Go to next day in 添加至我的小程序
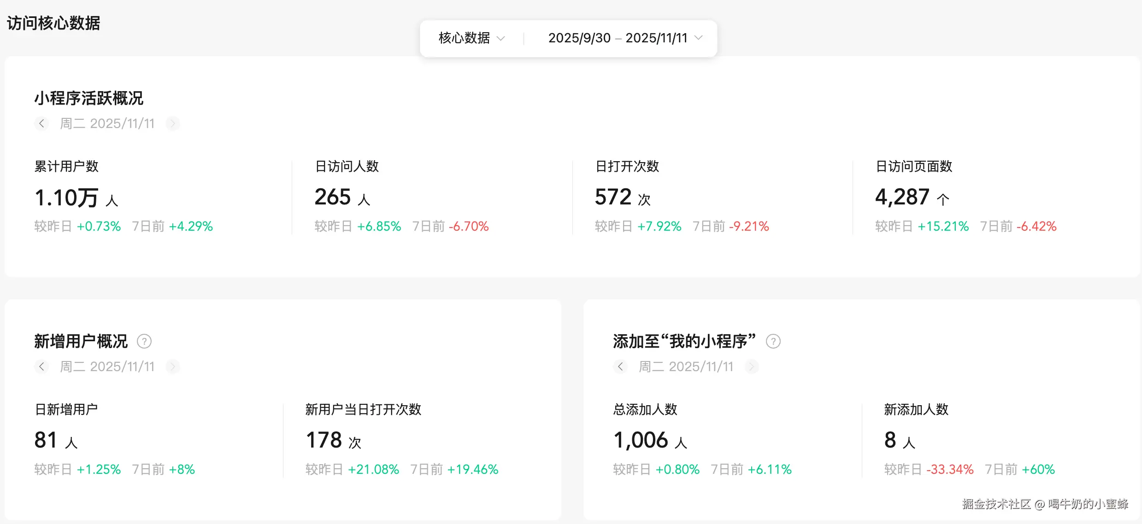1142x524 pixels. pyautogui.click(x=752, y=367)
